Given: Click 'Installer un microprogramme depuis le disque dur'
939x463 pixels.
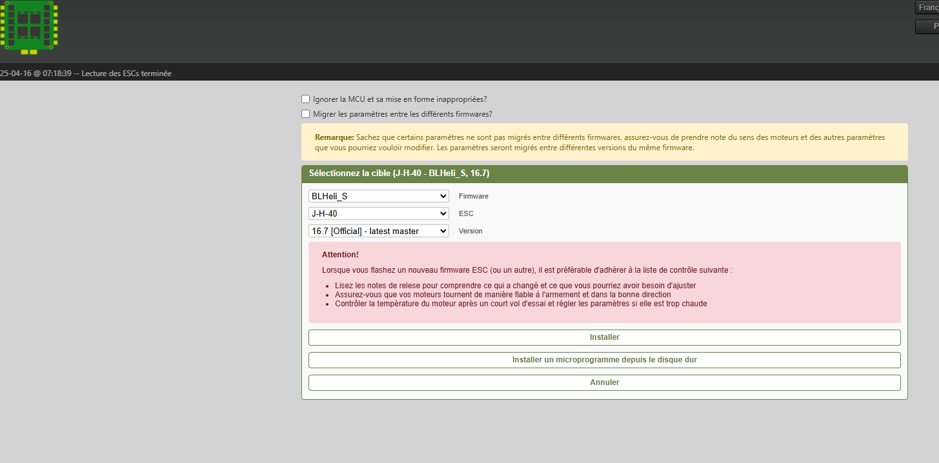Looking at the screenshot, I should click(604, 360).
